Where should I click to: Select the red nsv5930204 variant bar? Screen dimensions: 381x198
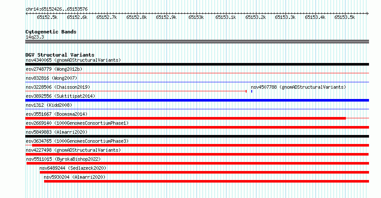pos(206,181)
